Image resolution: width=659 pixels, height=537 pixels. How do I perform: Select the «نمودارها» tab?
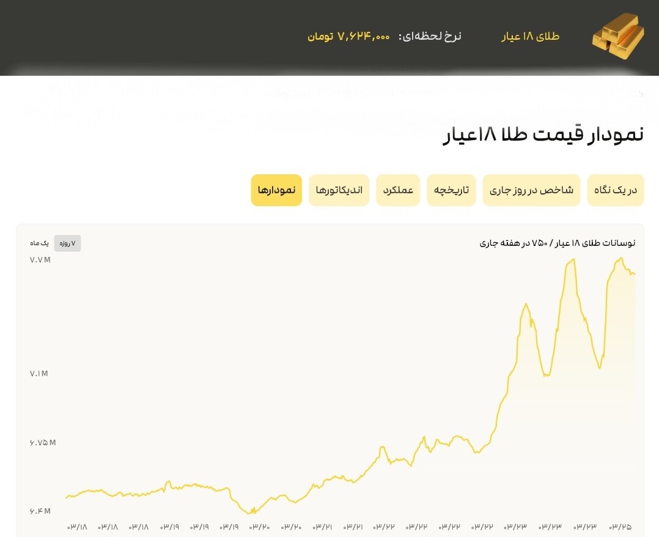[x=276, y=190]
